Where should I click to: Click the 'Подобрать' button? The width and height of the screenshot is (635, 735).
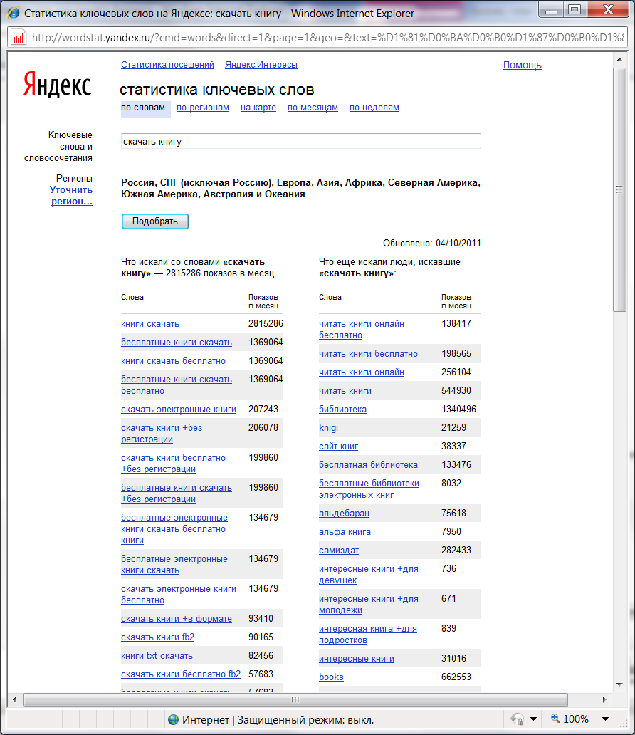click(155, 221)
